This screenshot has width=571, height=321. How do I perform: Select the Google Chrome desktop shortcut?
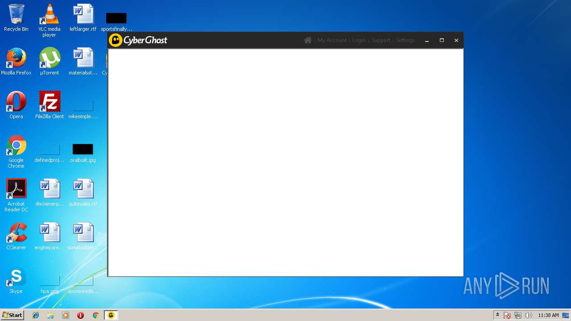tap(16, 152)
